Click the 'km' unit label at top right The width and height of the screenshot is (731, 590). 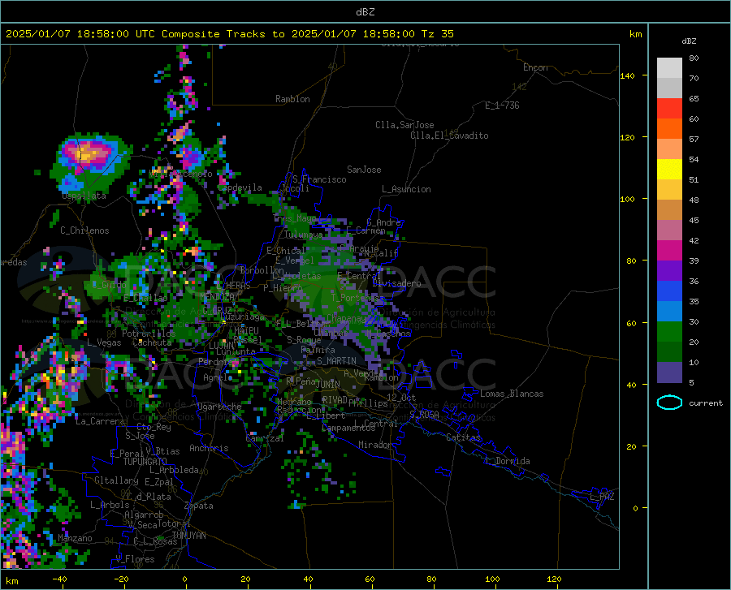point(635,34)
